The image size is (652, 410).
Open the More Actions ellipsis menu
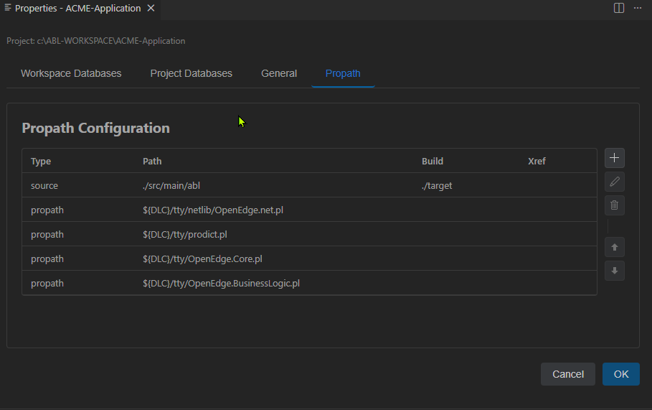(x=638, y=8)
